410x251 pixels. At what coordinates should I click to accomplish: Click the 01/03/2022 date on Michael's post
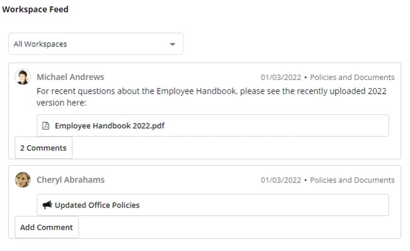coord(281,78)
